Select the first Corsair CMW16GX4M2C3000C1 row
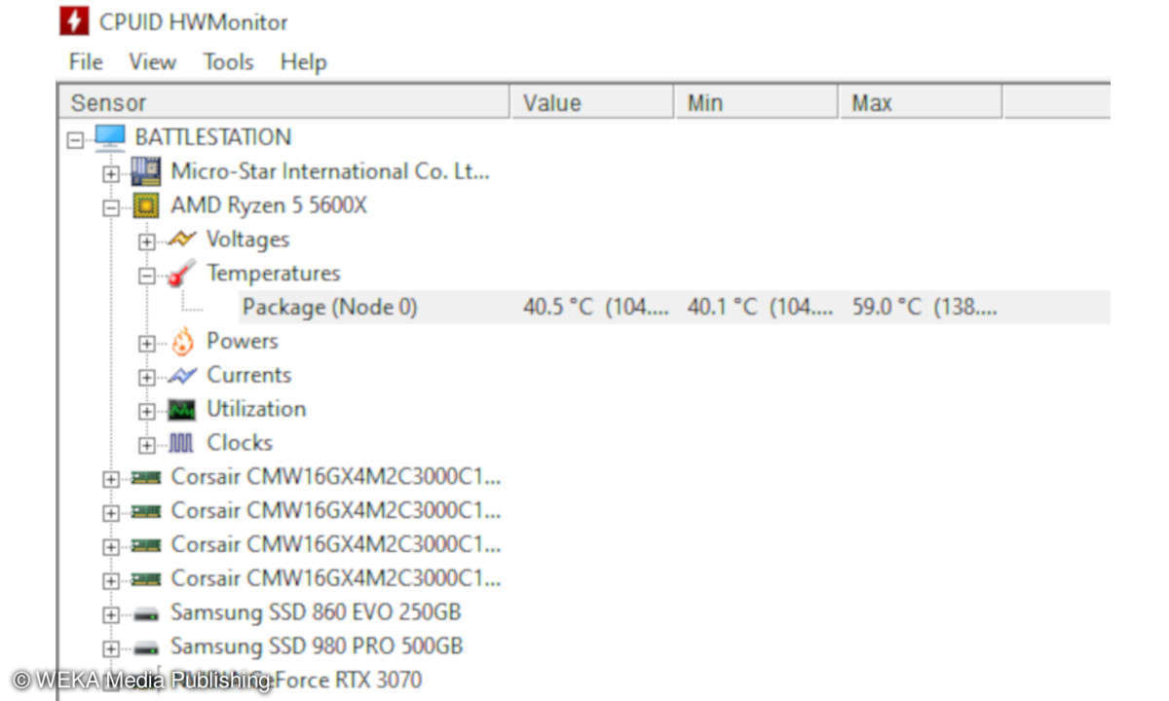Viewport: 1169px width, 701px height. (336, 478)
